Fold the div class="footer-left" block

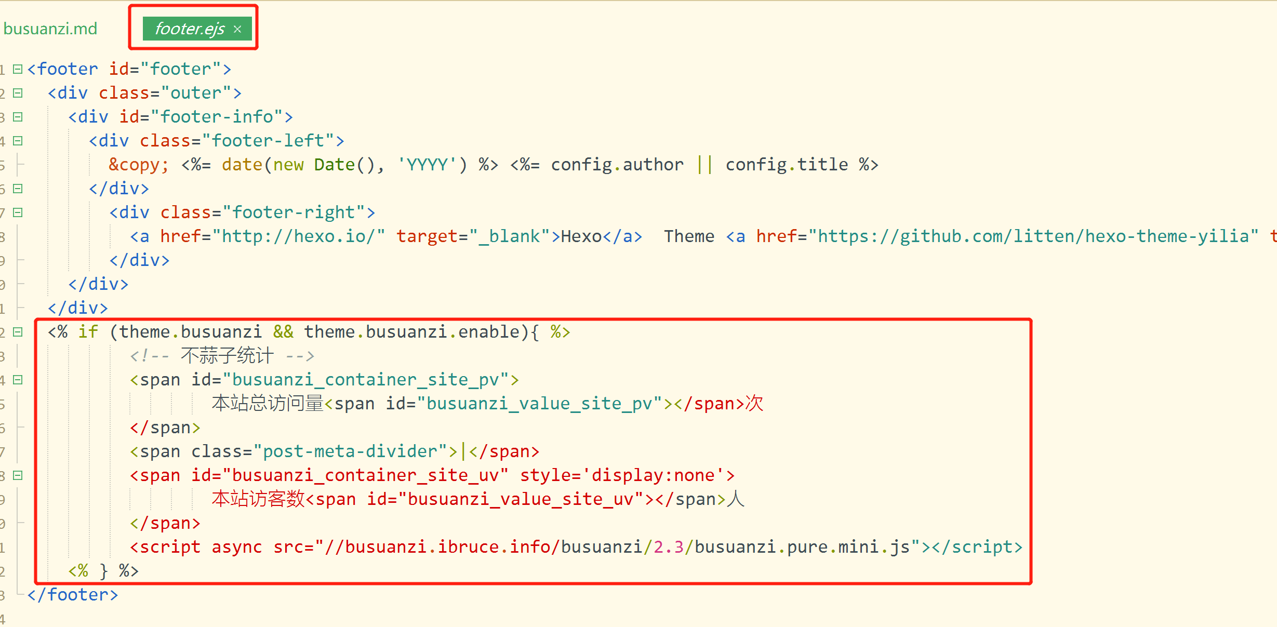coord(18,141)
